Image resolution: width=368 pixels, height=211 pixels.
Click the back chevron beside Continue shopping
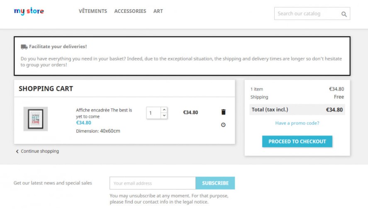pyautogui.click(x=17, y=152)
